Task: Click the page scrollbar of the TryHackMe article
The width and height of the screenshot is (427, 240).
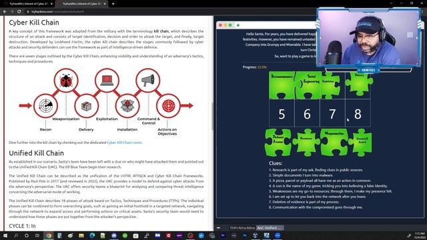Action: click(x=212, y=117)
